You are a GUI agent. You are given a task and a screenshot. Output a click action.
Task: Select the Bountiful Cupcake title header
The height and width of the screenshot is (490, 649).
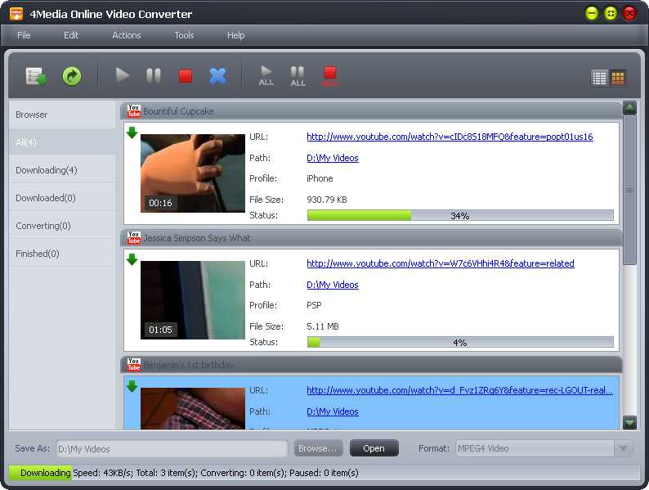pyautogui.click(x=371, y=111)
